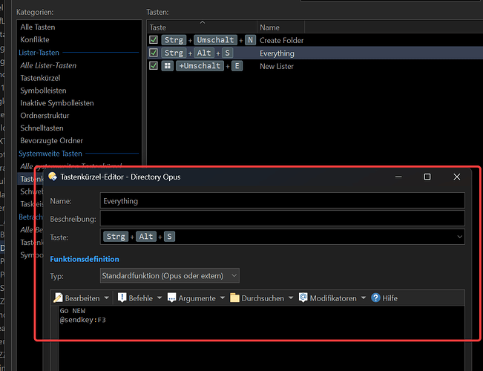483x371 pixels.
Task: Click the Go NEW line in editor
Action: (73, 311)
